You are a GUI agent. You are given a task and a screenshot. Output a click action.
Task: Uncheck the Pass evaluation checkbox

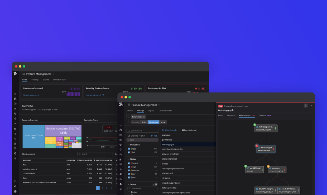[x=129, y=149]
